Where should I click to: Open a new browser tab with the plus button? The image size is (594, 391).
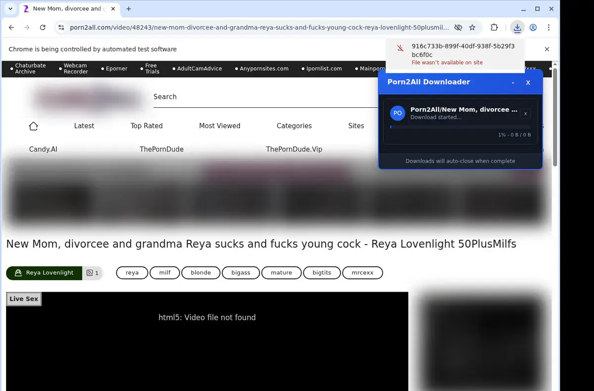tap(129, 9)
